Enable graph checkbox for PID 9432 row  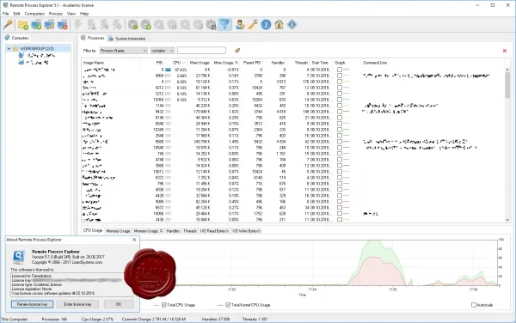pyautogui.click(x=340, y=112)
